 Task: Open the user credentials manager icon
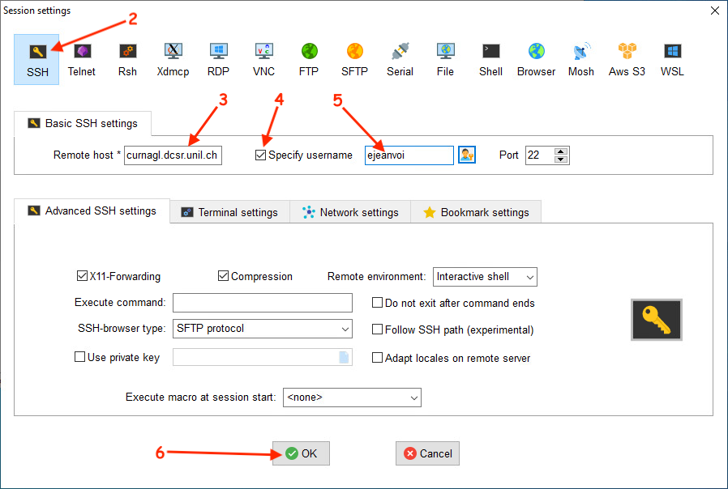[467, 155]
